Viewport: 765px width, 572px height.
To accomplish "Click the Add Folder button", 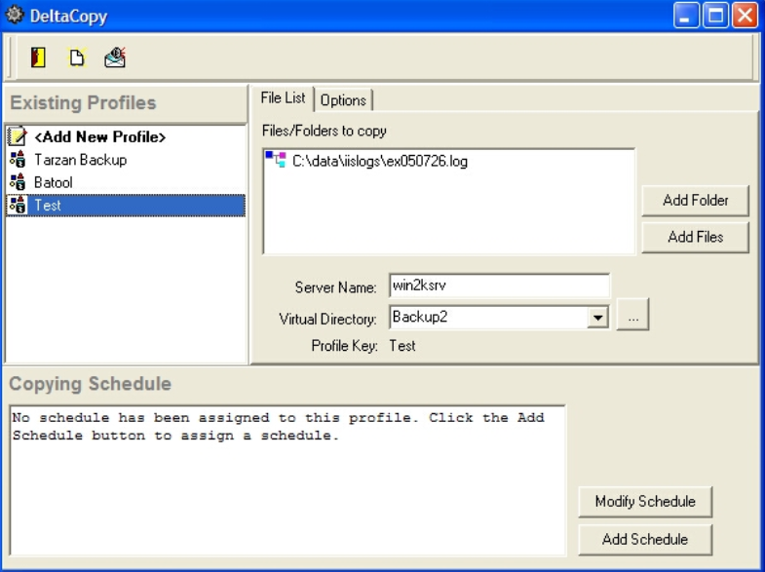I will pyautogui.click(x=695, y=200).
